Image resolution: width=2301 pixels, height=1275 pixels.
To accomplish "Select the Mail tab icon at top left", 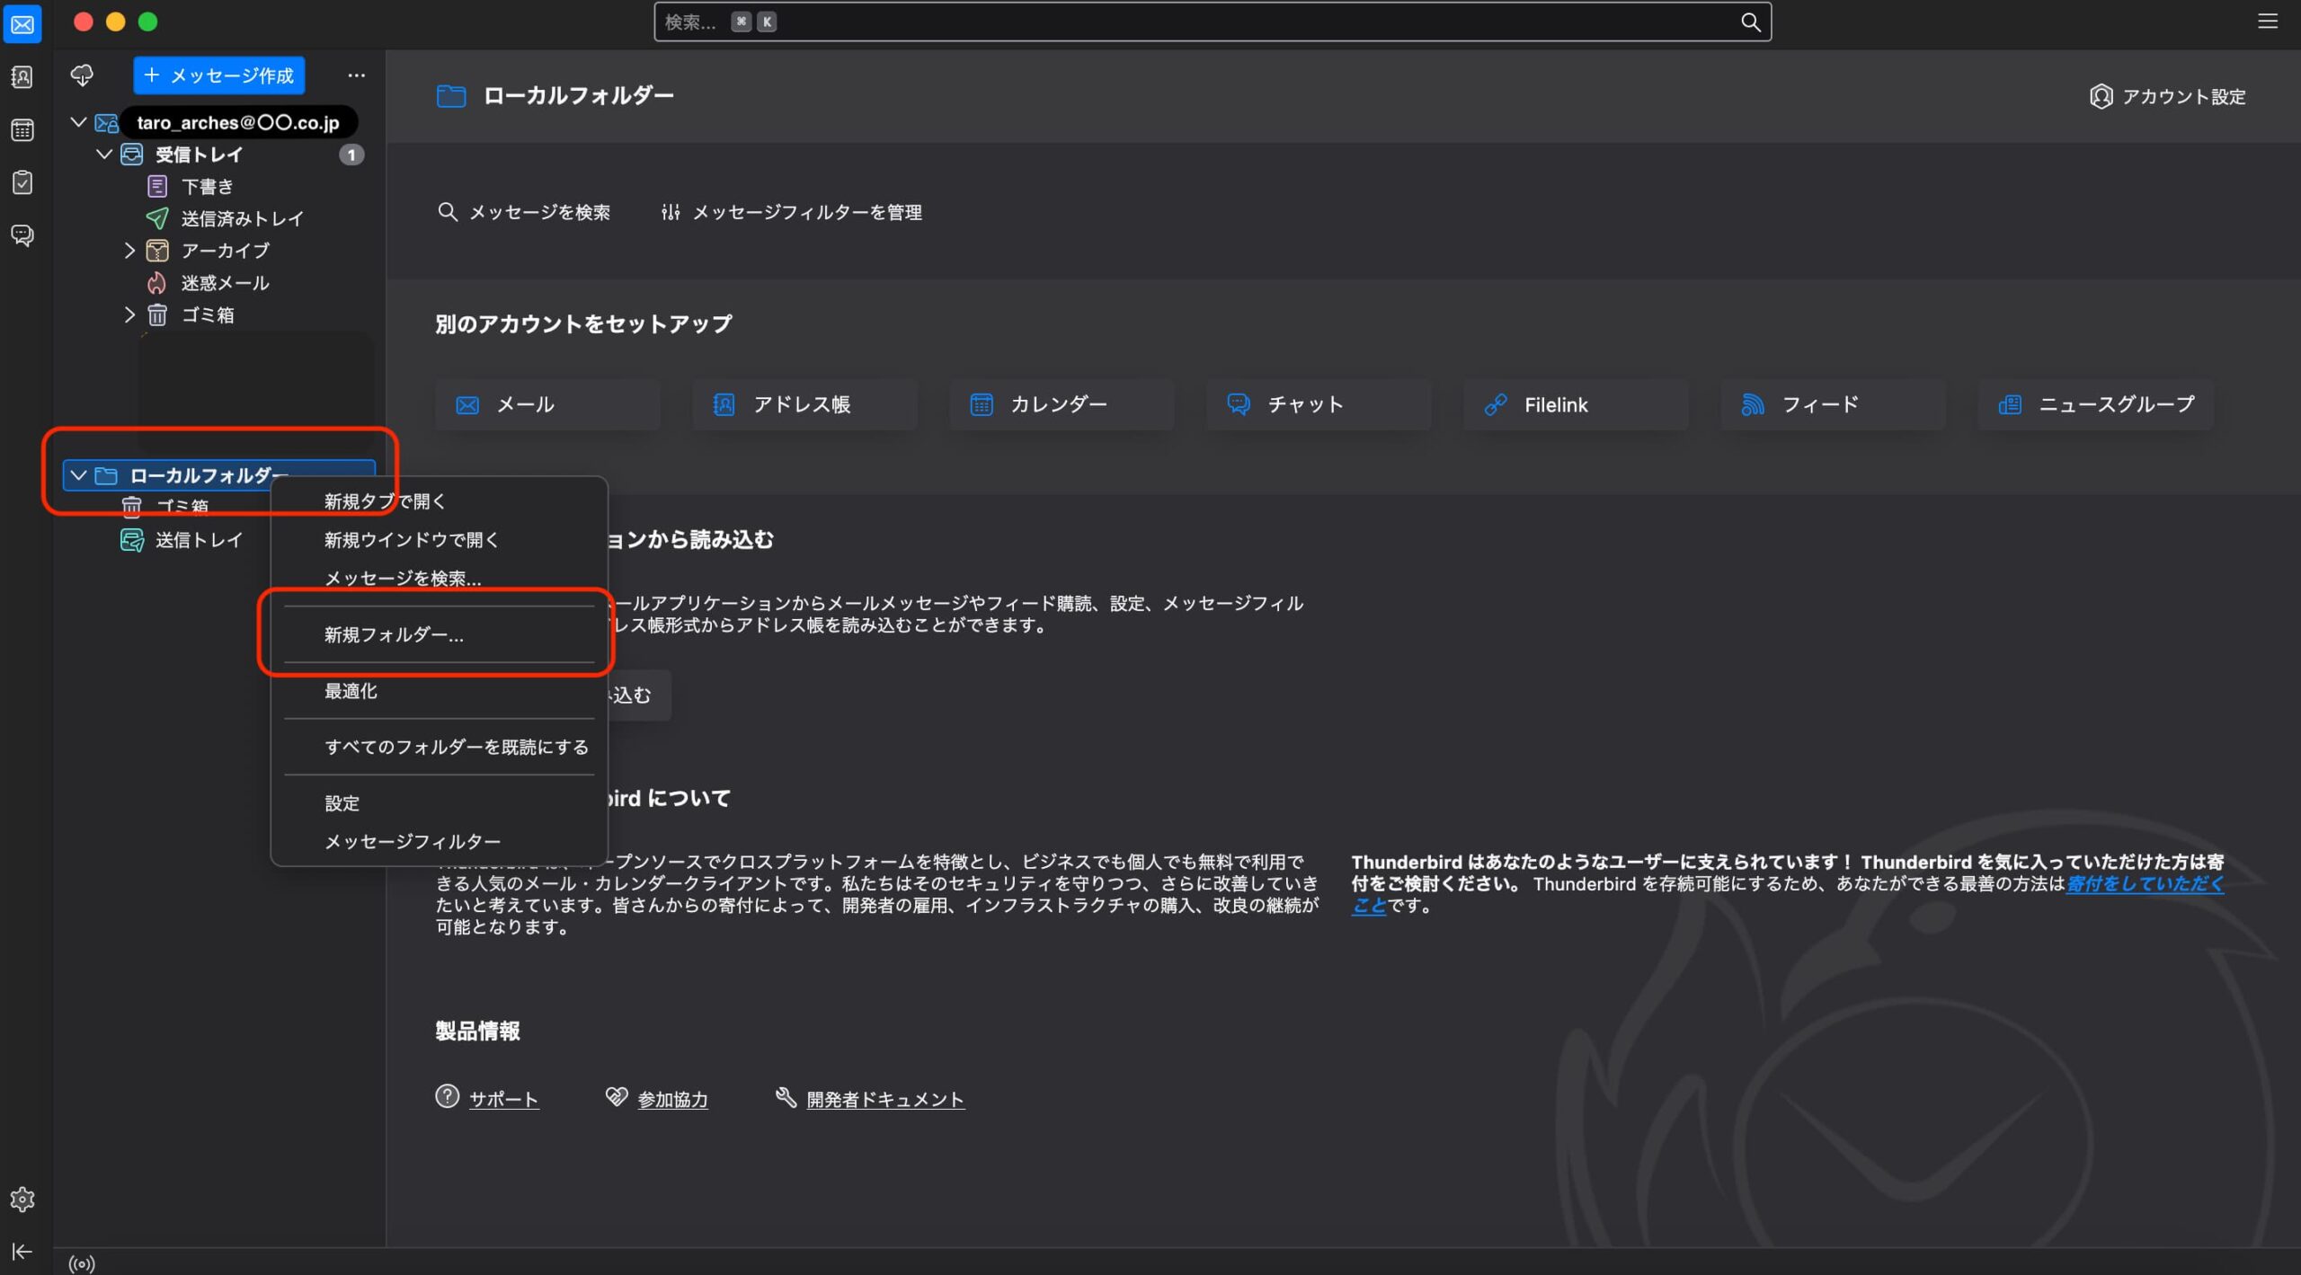I will [22, 24].
